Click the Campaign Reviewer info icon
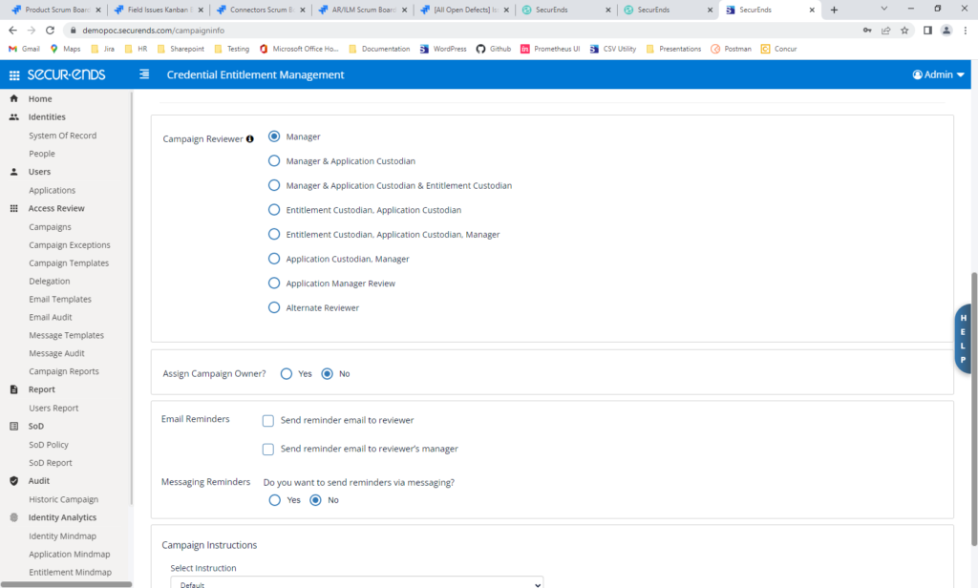 [250, 139]
